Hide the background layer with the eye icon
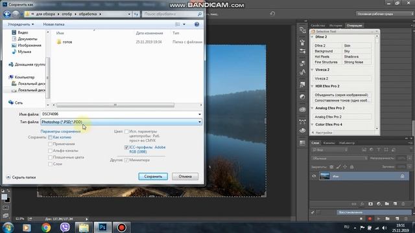 pyautogui.click(x=314, y=176)
